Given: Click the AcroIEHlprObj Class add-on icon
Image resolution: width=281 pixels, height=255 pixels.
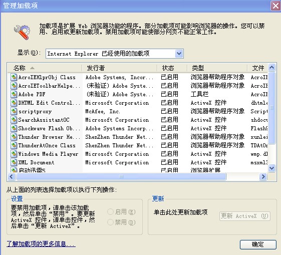Looking at the screenshot, I should pos(14,77).
